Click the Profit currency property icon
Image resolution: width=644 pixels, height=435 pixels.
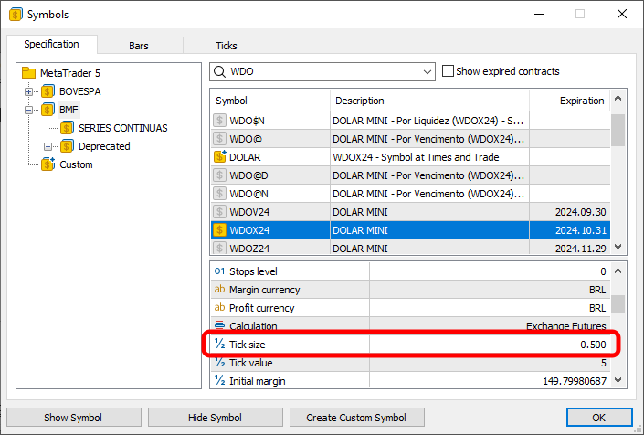coord(220,307)
